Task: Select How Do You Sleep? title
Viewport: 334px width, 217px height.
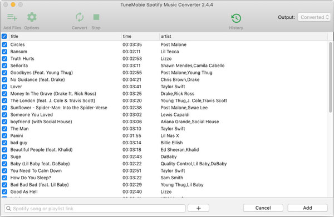Action: (x=31, y=178)
